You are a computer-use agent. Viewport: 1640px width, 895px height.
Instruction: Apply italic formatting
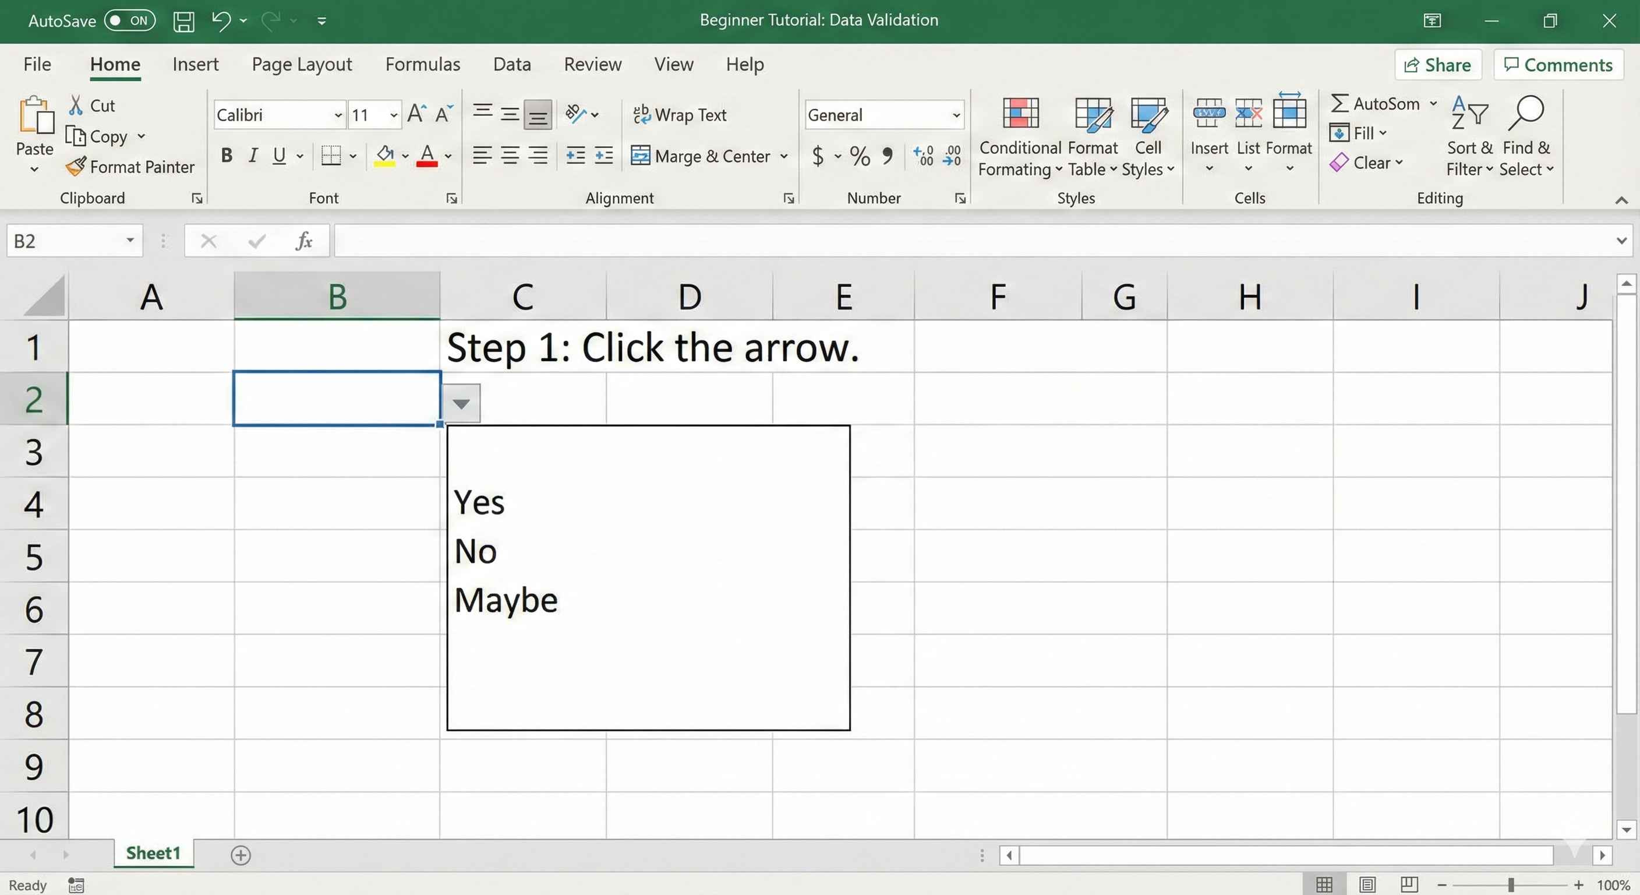point(253,156)
